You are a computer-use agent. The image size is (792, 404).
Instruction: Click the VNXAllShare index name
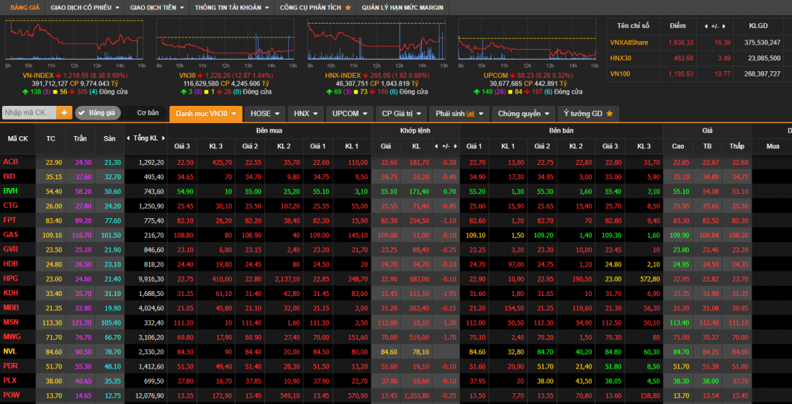point(629,42)
